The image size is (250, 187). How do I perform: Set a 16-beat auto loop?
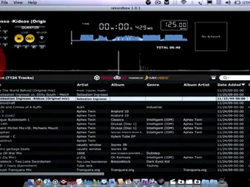pyautogui.click(x=34, y=47)
